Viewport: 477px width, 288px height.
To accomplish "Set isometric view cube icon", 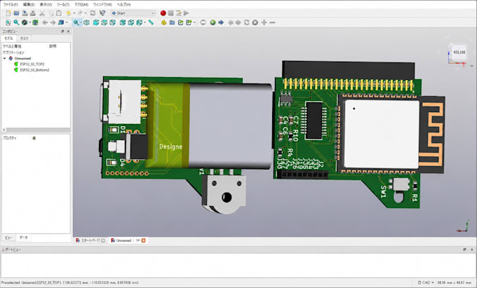I will [86, 22].
